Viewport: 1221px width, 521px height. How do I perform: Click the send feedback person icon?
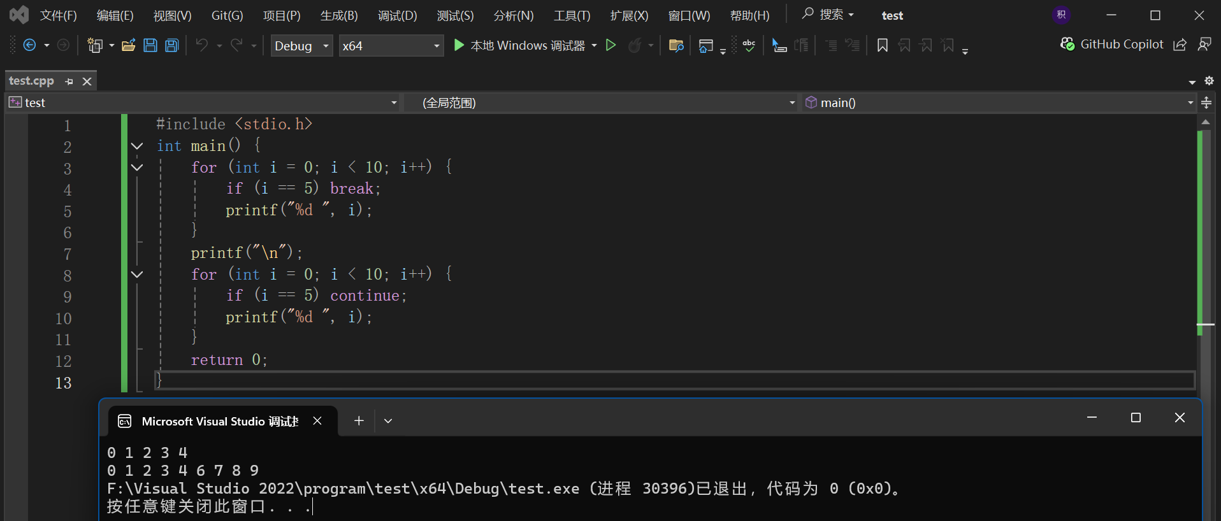[1204, 45]
